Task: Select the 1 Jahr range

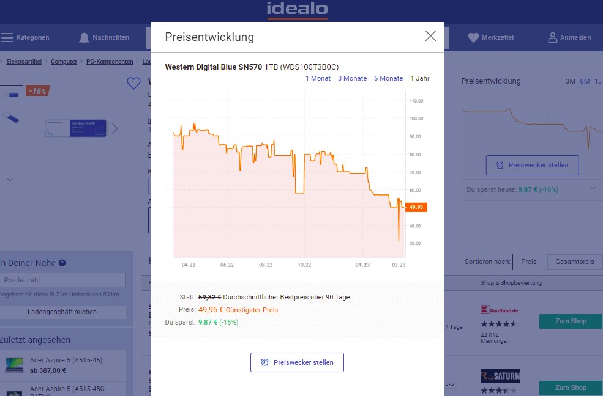Action: tap(420, 78)
